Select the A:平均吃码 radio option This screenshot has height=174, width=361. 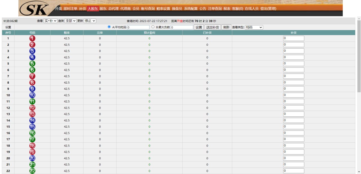tap(109, 27)
